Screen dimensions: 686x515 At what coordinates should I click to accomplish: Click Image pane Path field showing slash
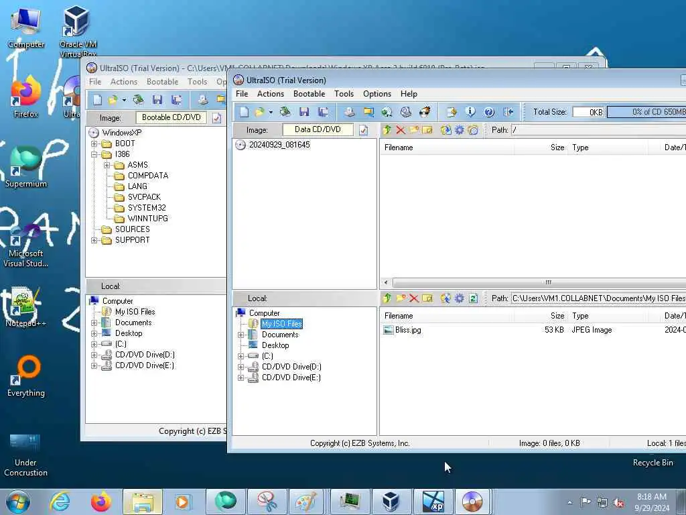pyautogui.click(x=598, y=130)
